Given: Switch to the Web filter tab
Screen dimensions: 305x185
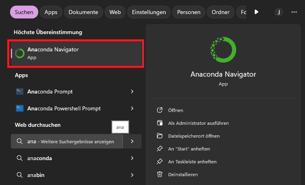Looking at the screenshot, I should 115,12.
